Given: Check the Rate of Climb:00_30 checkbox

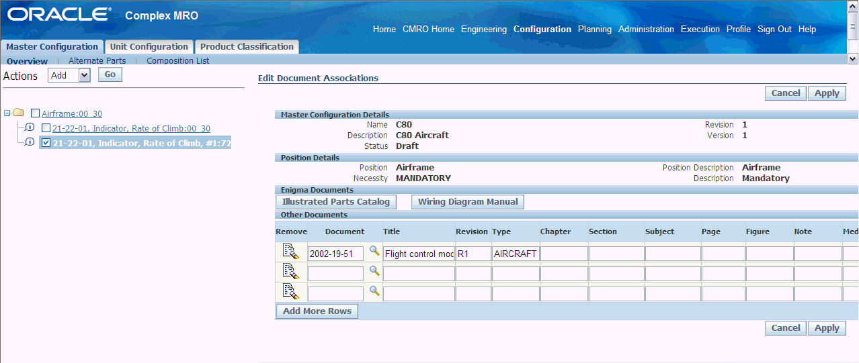Looking at the screenshot, I should (46, 127).
